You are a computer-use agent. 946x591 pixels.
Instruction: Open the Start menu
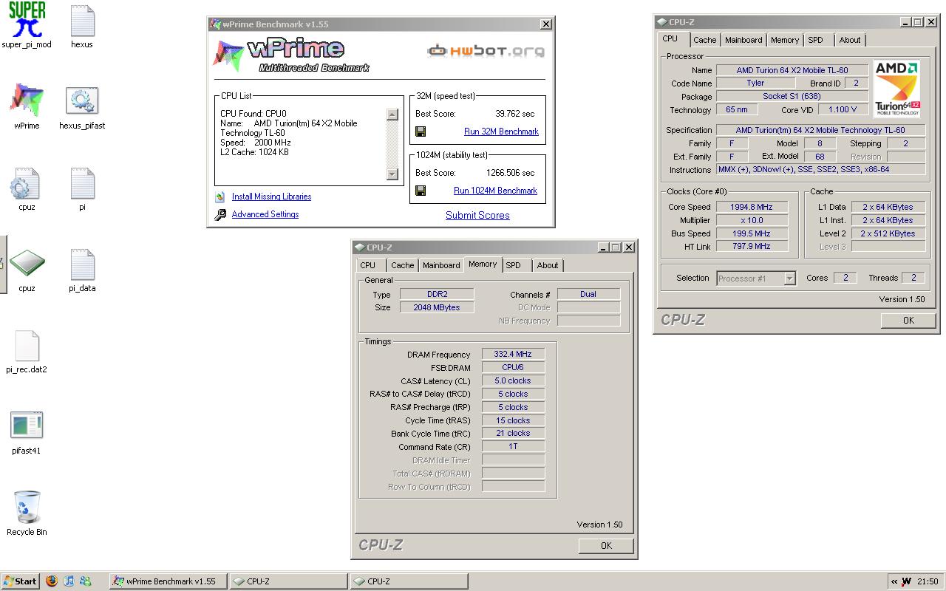(20, 581)
